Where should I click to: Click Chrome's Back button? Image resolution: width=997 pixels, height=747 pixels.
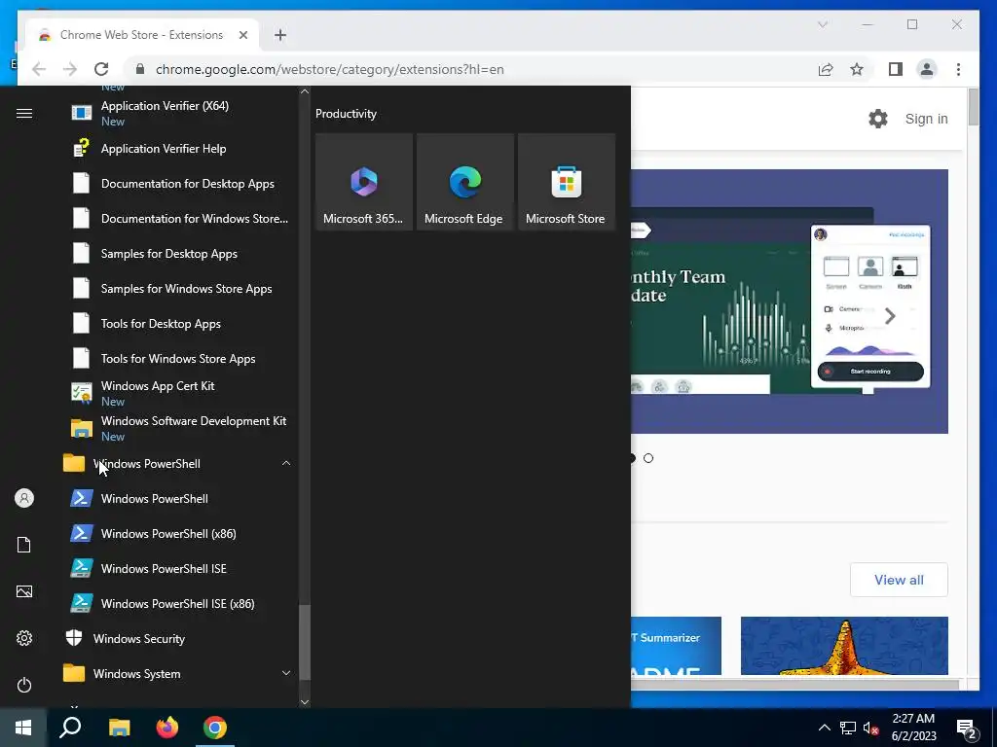click(x=39, y=69)
